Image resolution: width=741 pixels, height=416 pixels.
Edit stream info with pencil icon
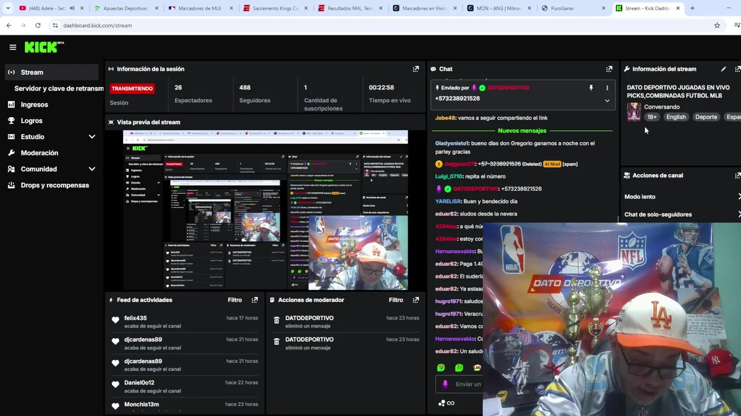click(723, 69)
